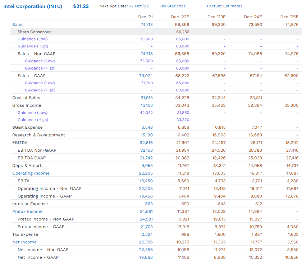Select the Pretax Income - Non GAAP label

point(46,219)
